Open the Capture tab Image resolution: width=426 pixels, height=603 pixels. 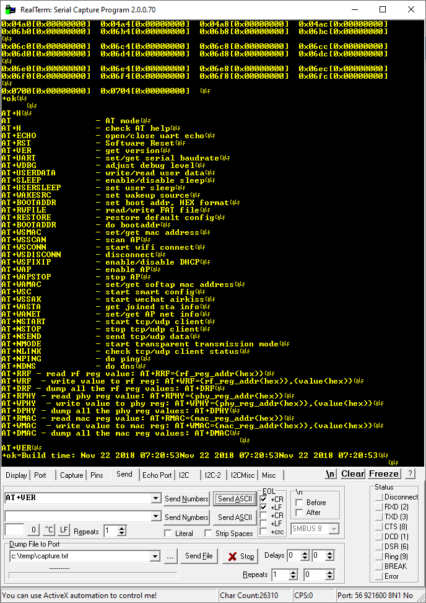tap(71, 475)
